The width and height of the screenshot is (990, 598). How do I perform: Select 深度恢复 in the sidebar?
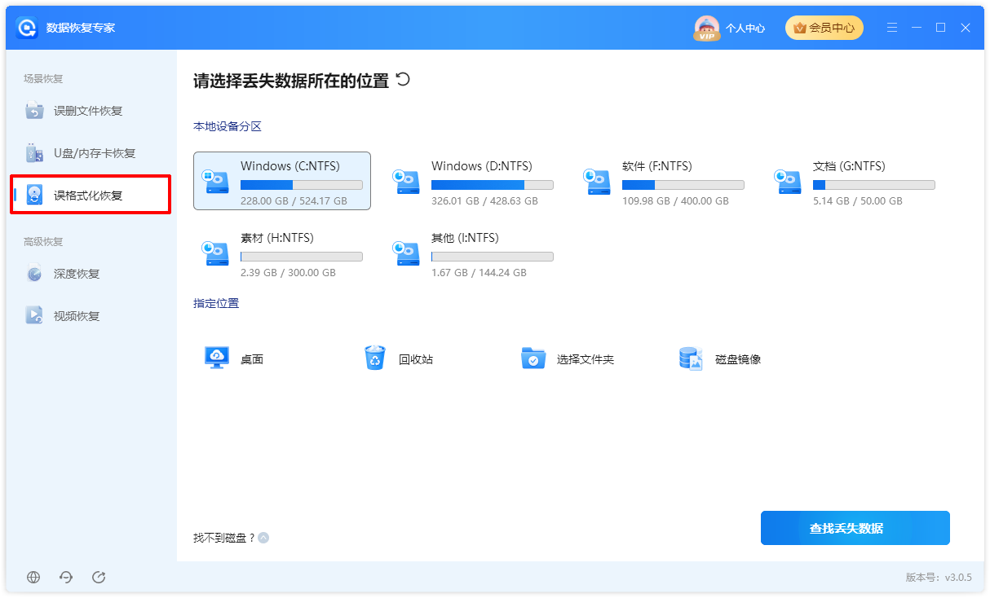click(77, 274)
